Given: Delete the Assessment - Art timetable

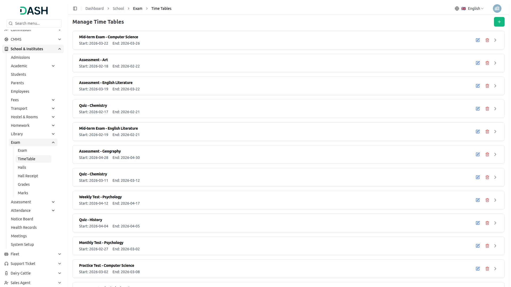Looking at the screenshot, I should coord(487,63).
